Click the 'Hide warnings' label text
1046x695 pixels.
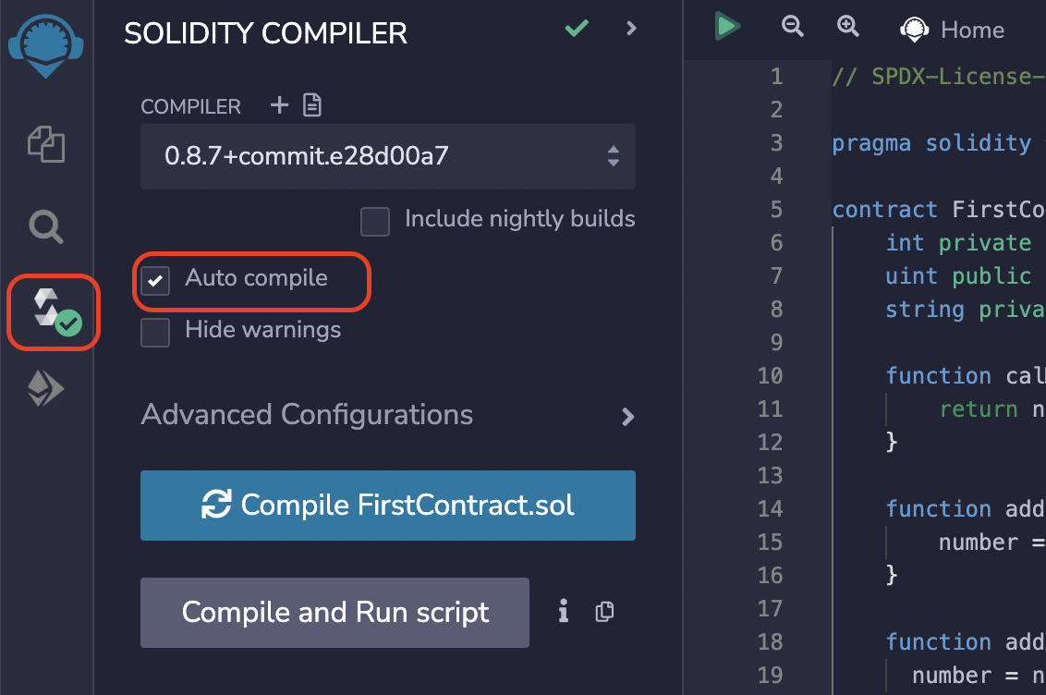pos(262,330)
